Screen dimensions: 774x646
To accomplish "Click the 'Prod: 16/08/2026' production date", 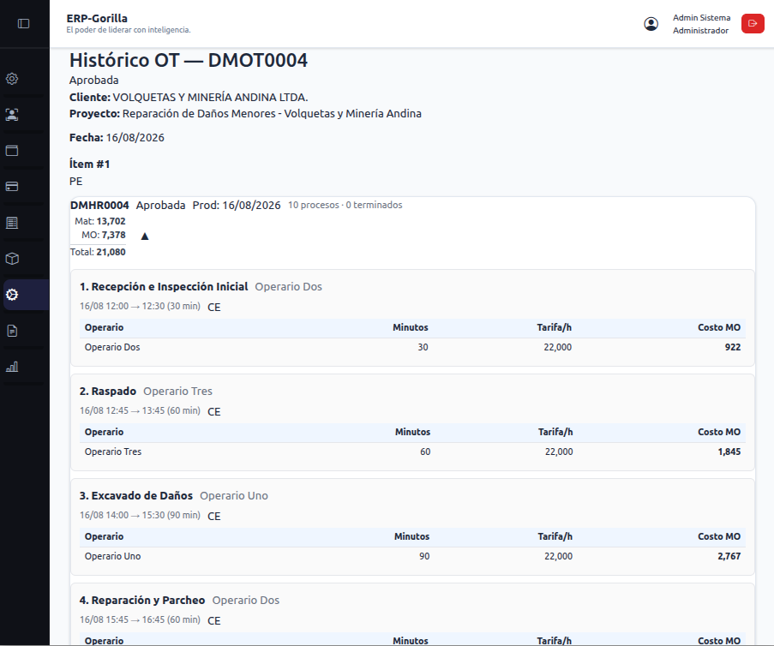I will coord(237,206).
